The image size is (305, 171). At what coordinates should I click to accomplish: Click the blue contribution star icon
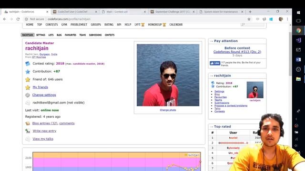(x=28, y=72)
